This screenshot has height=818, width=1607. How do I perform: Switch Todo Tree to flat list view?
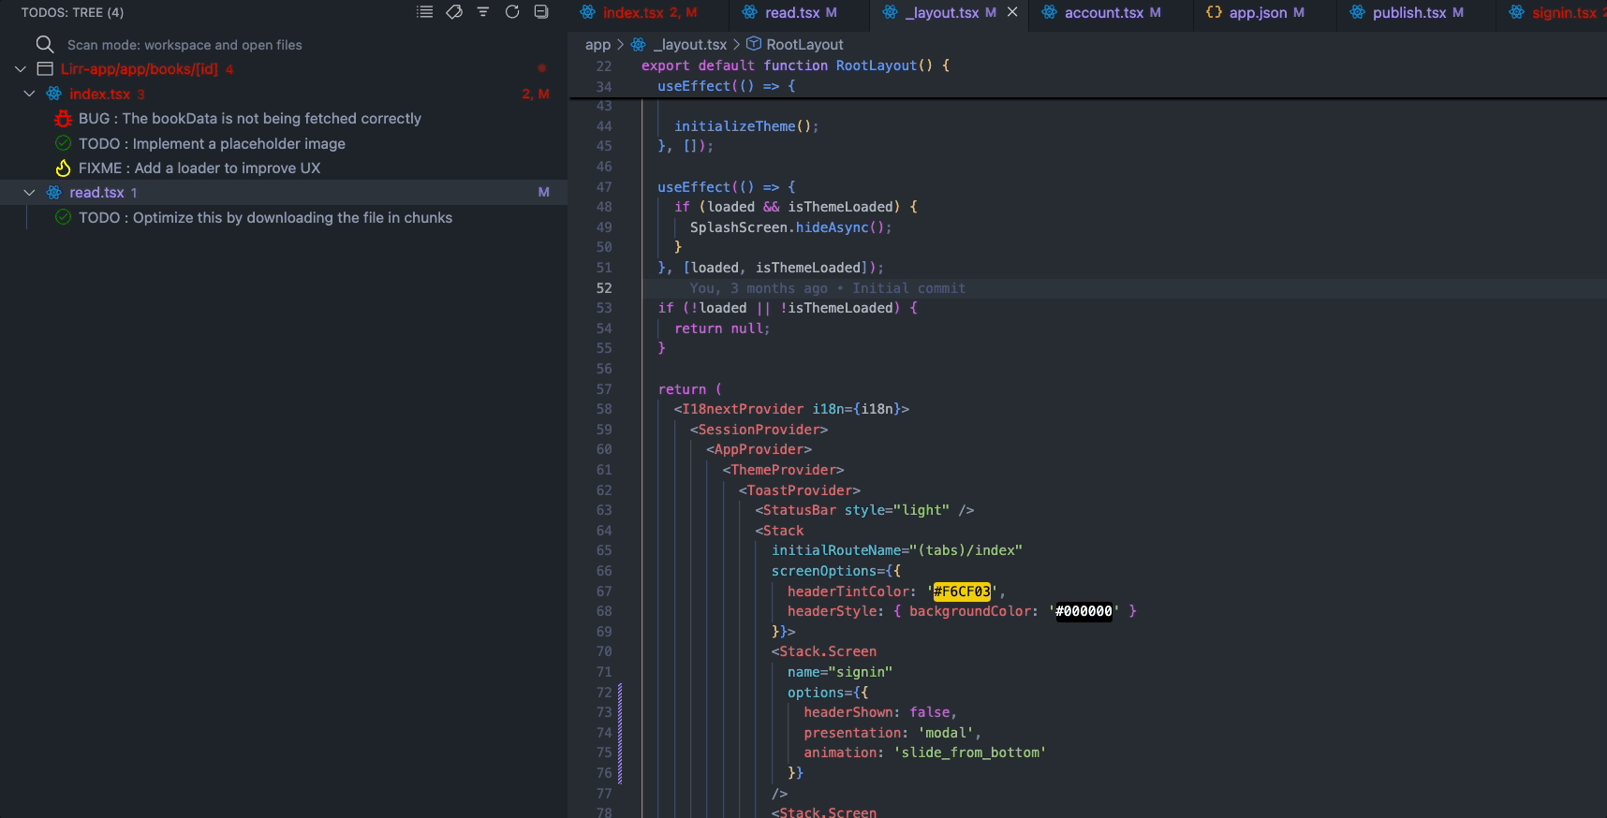pos(425,12)
